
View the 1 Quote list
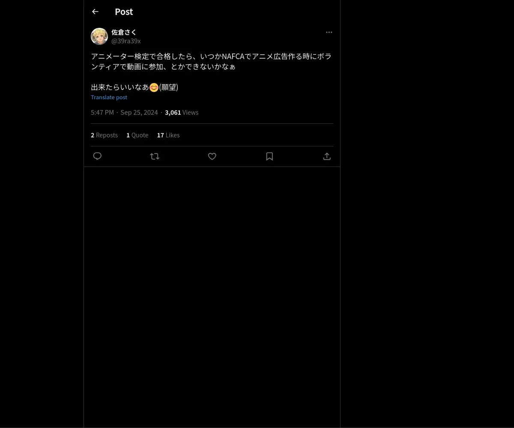pos(137,135)
